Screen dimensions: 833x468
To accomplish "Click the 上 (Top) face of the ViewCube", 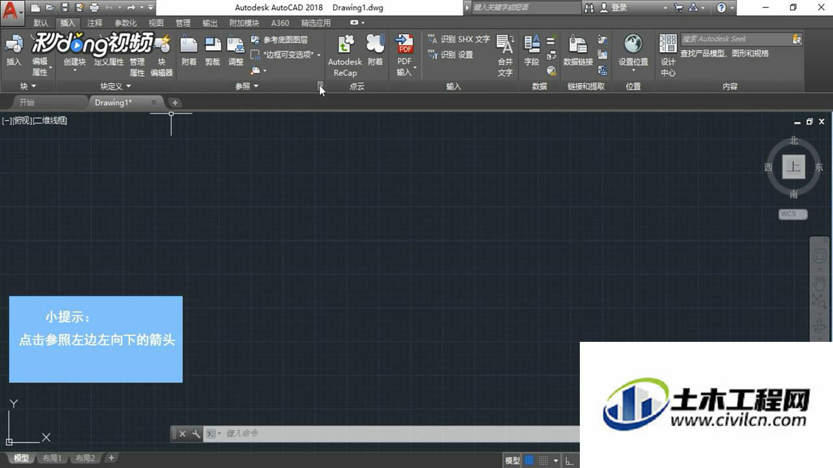I will point(793,166).
